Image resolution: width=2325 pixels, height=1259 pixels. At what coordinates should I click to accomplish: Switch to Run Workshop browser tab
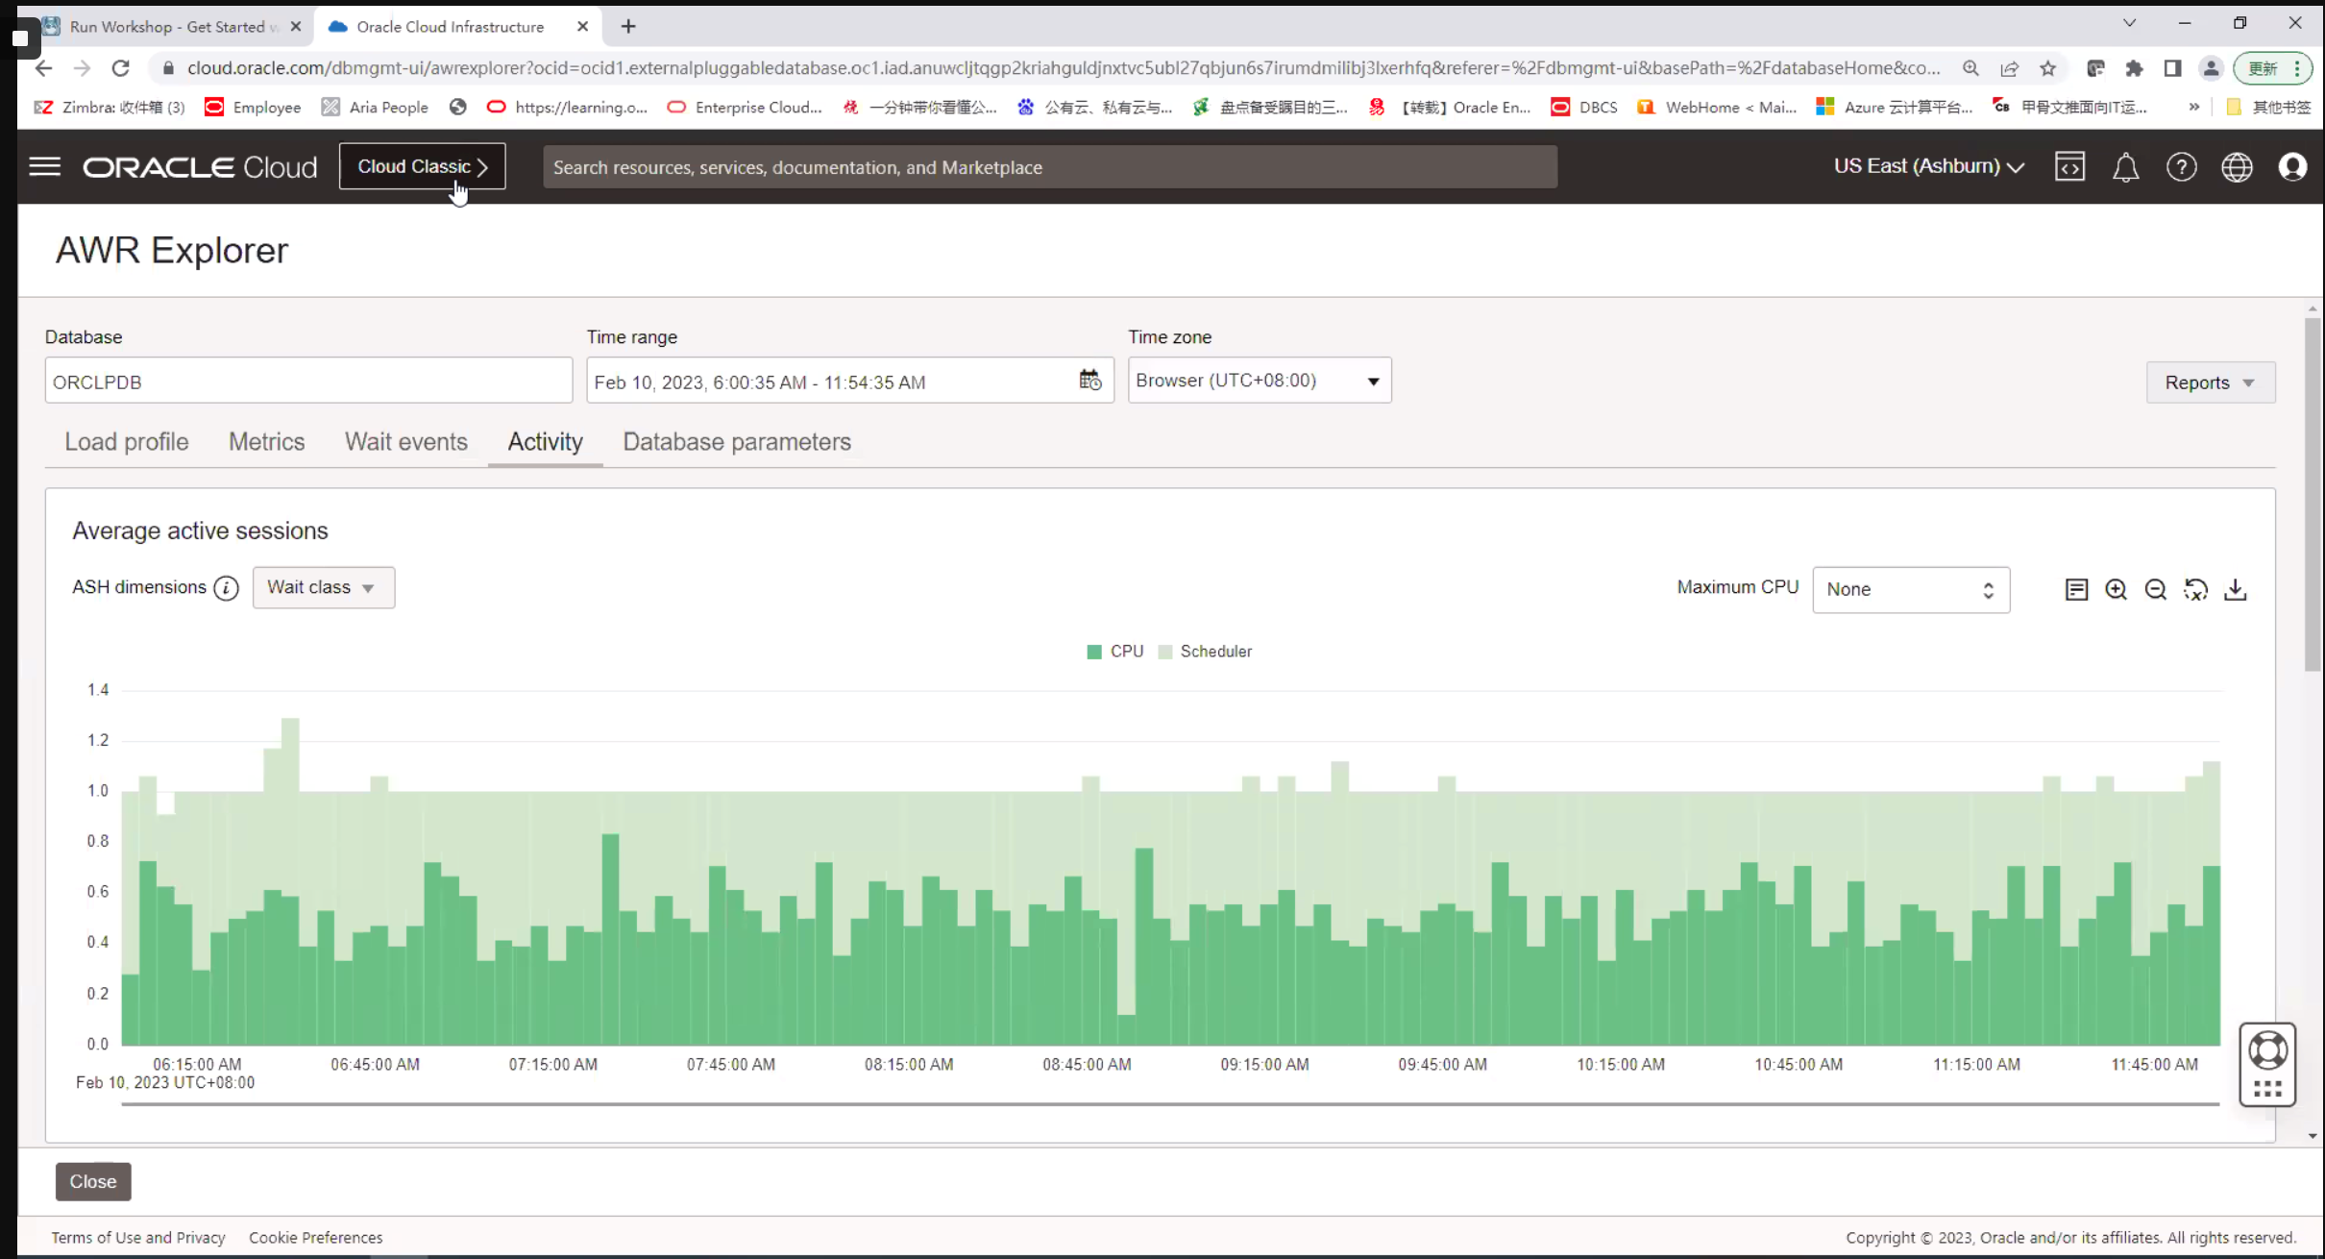coord(173,27)
